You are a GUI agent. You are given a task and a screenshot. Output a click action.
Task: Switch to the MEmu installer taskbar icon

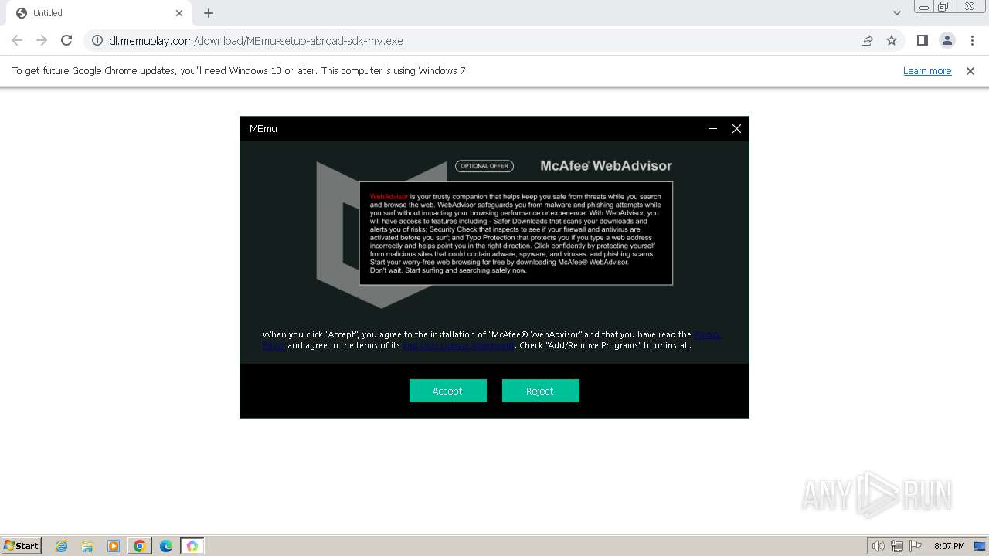pyautogui.click(x=192, y=546)
